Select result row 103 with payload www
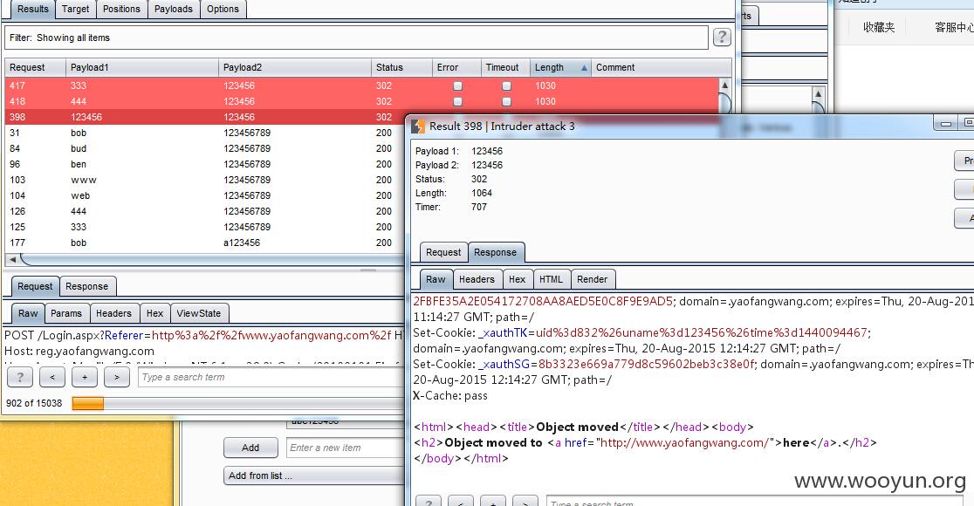Screen dimensions: 974x506 pyautogui.click(x=205, y=180)
